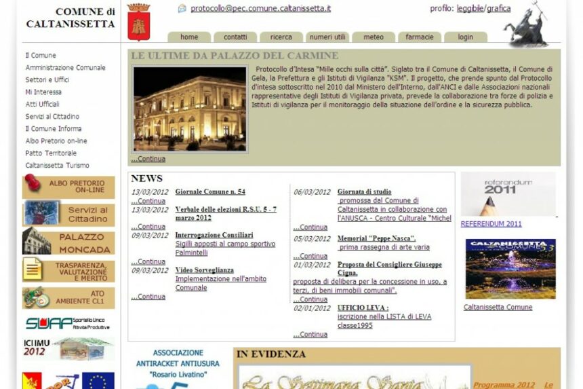Image resolution: width=583 pixels, height=389 pixels.
Task: Open 'Amministrazione Comunale' in the sidebar menu
Action: [x=65, y=68]
